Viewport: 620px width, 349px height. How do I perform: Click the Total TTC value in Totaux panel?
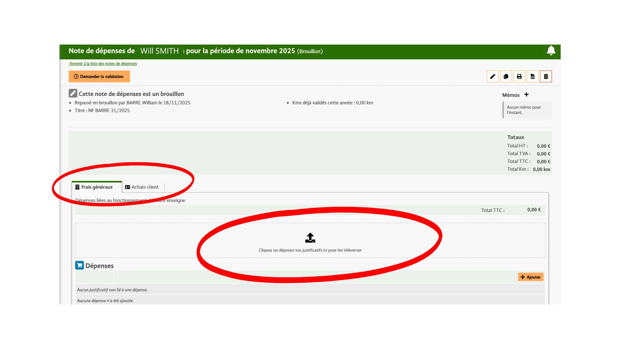point(543,162)
